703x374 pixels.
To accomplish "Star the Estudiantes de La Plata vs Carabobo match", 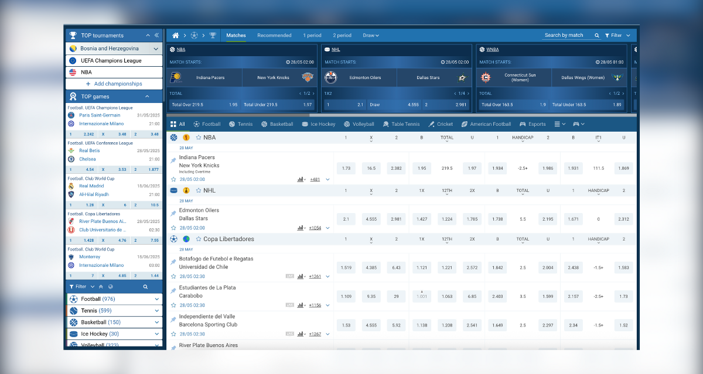I will point(173,305).
